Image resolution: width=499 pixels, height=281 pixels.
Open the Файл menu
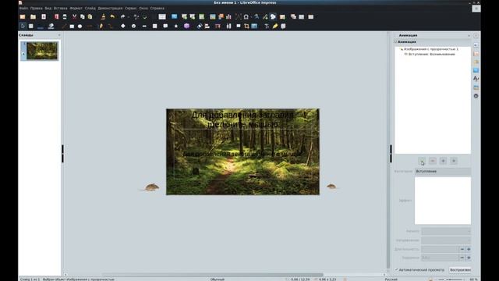click(23, 9)
